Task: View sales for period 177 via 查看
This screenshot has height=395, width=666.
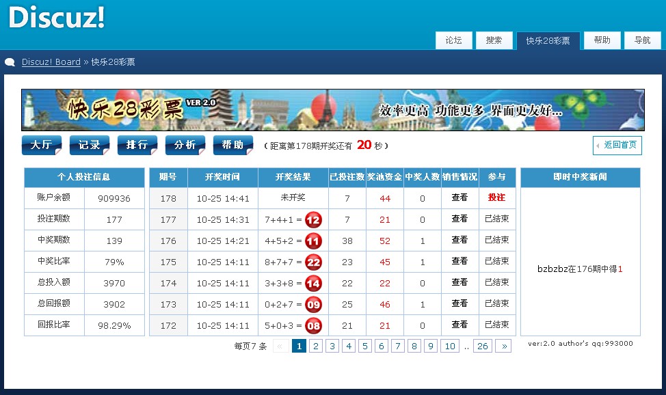Action: pos(459,219)
